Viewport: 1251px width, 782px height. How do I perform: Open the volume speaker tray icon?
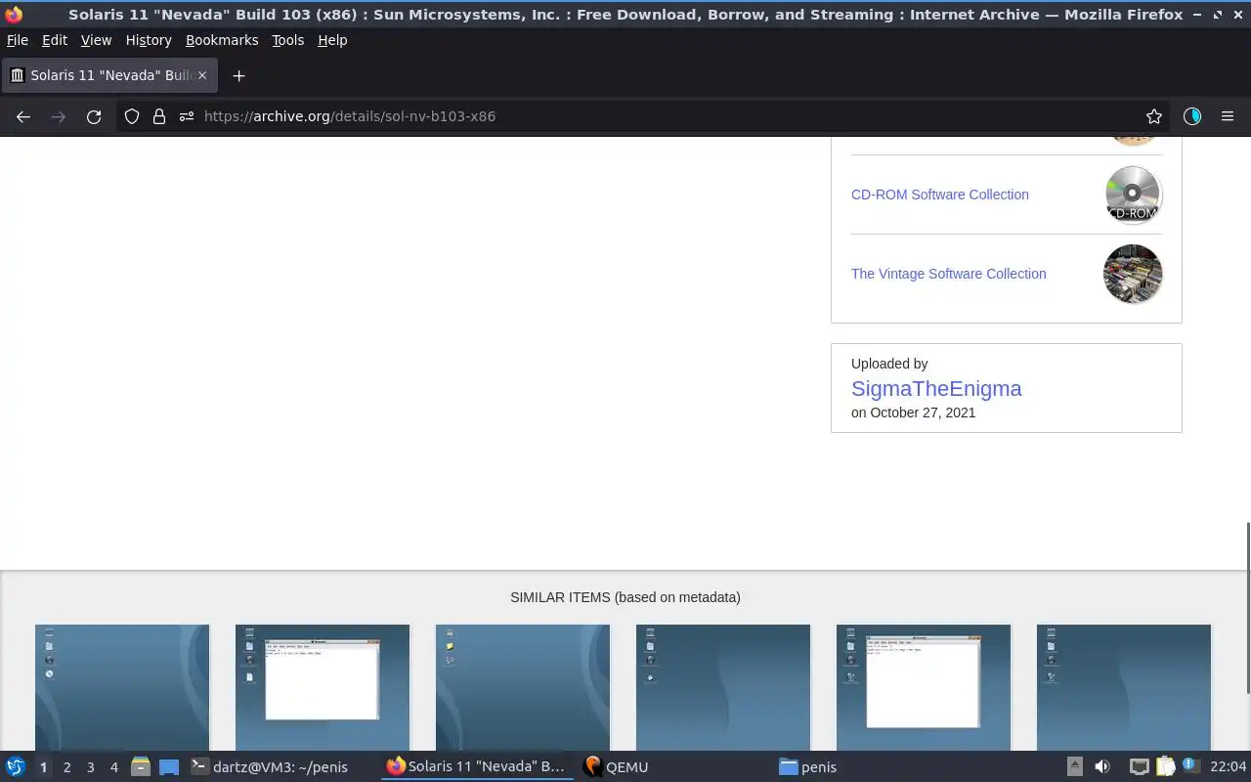(1102, 767)
